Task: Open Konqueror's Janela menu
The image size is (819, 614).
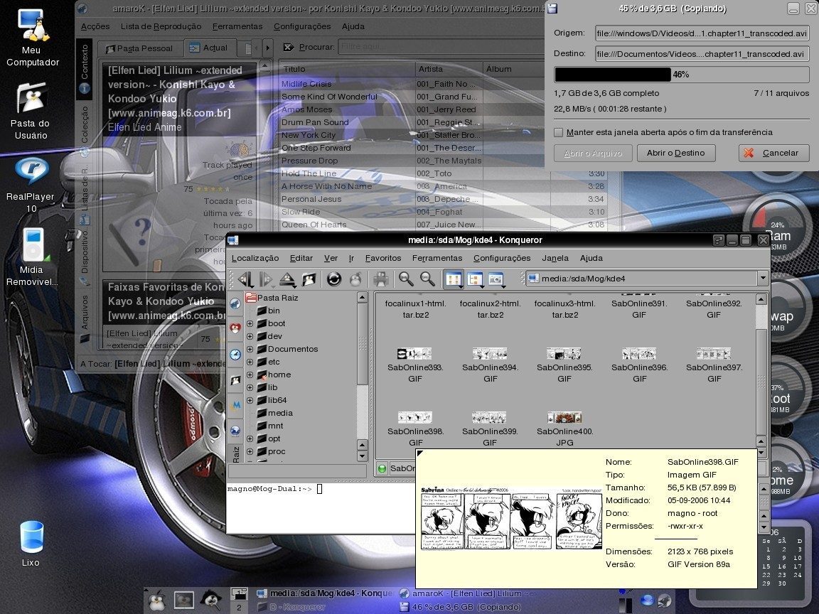Action: pyautogui.click(x=555, y=258)
